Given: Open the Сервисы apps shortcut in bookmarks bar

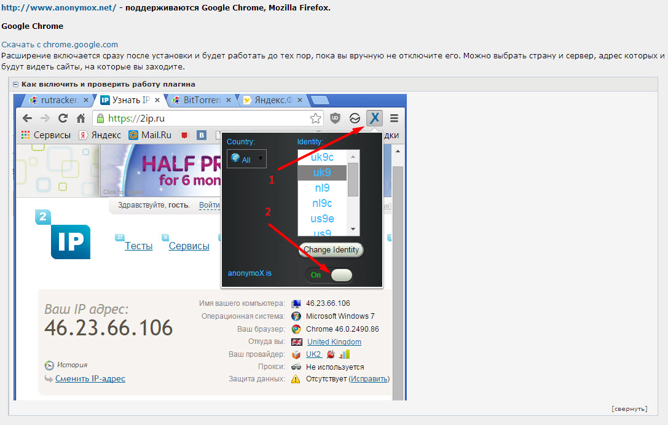Looking at the screenshot, I should click(x=46, y=135).
